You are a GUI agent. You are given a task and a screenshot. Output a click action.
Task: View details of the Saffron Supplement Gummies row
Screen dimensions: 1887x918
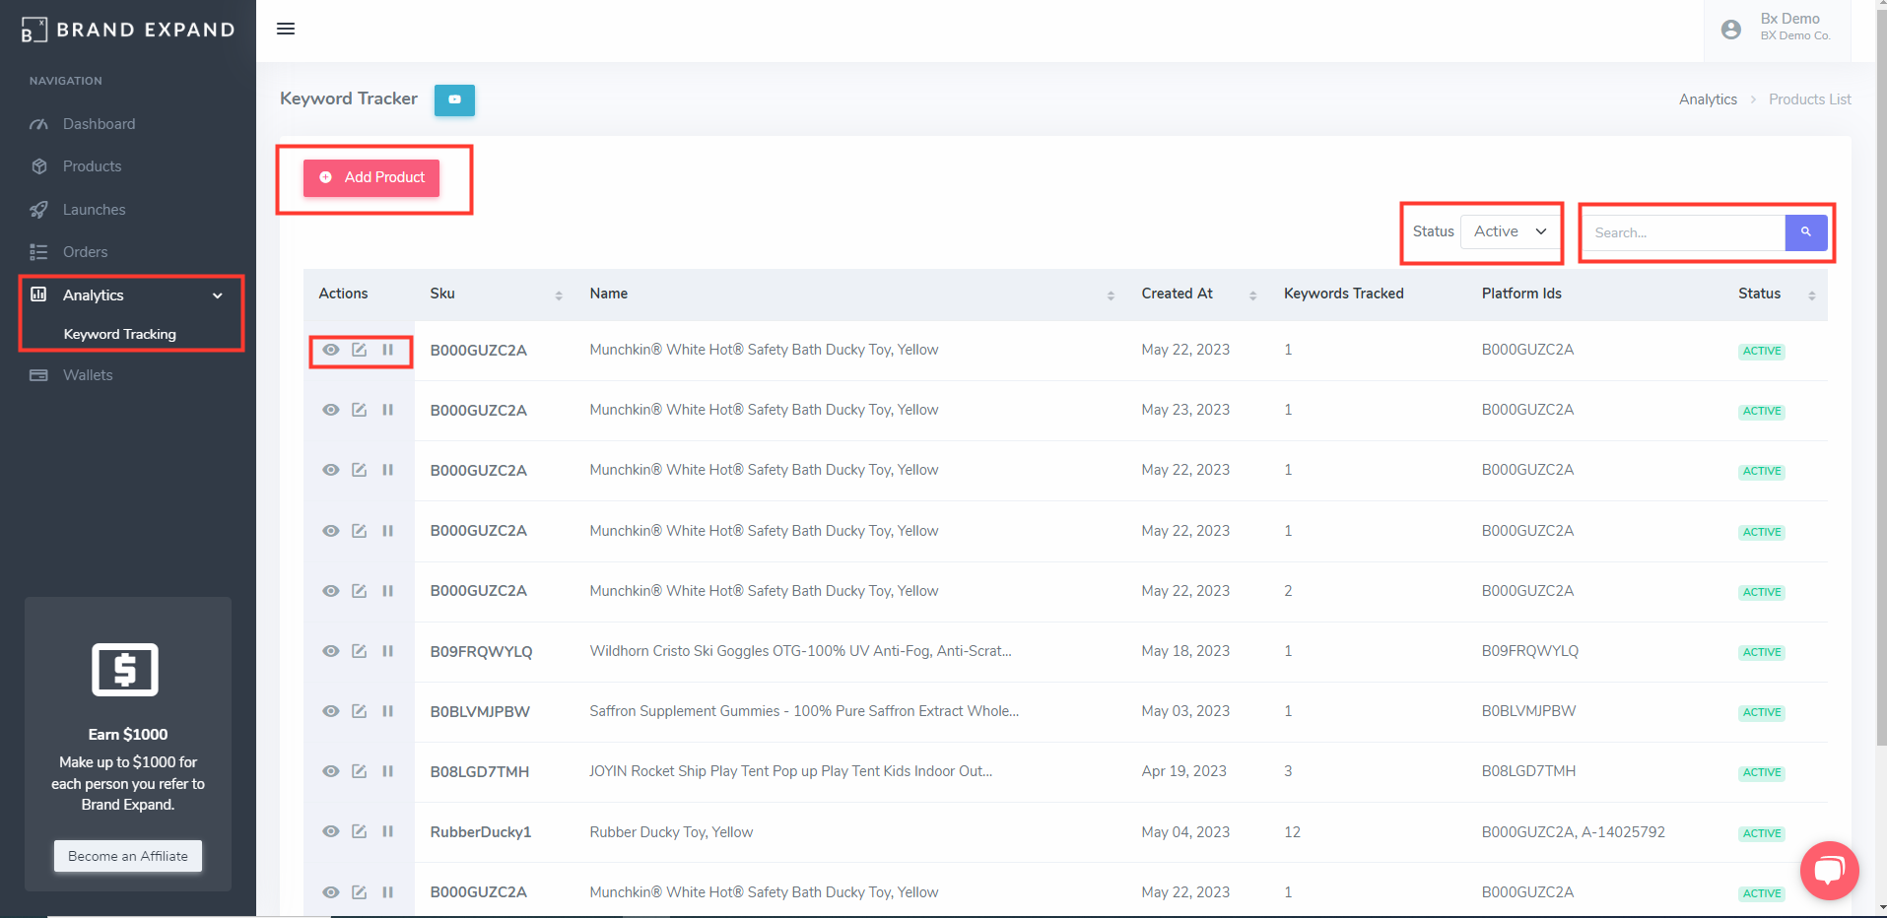331,711
